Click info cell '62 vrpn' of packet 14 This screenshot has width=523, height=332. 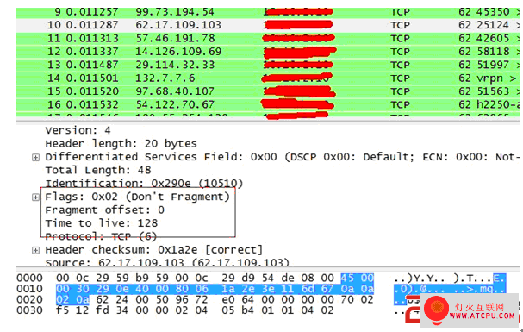coord(487,78)
